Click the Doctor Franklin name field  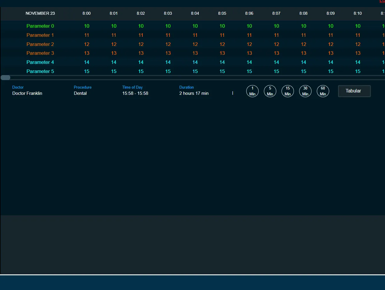click(x=27, y=93)
